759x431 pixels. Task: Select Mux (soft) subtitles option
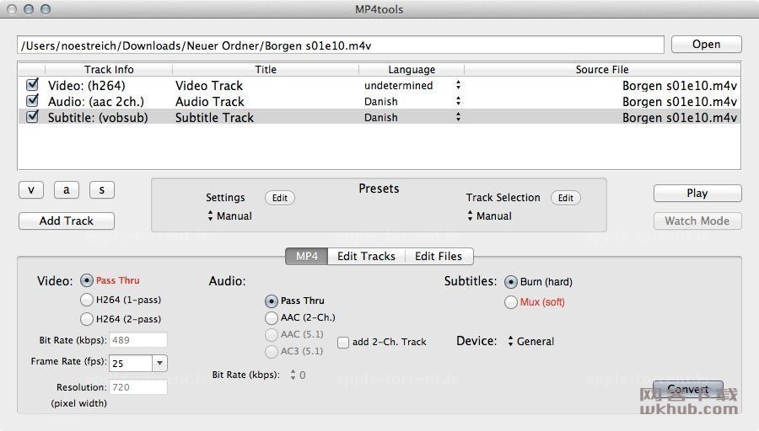(511, 302)
